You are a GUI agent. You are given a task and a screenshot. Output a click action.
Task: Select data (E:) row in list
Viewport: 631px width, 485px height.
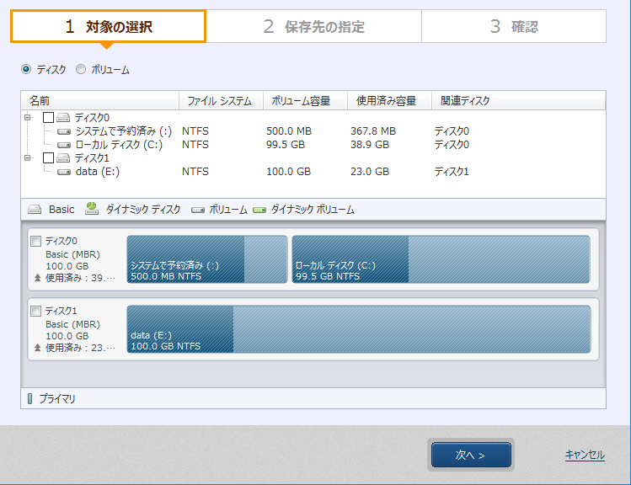coord(313,172)
